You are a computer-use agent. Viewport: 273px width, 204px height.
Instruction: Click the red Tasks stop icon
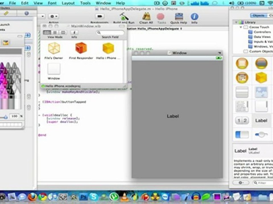pos(160,17)
